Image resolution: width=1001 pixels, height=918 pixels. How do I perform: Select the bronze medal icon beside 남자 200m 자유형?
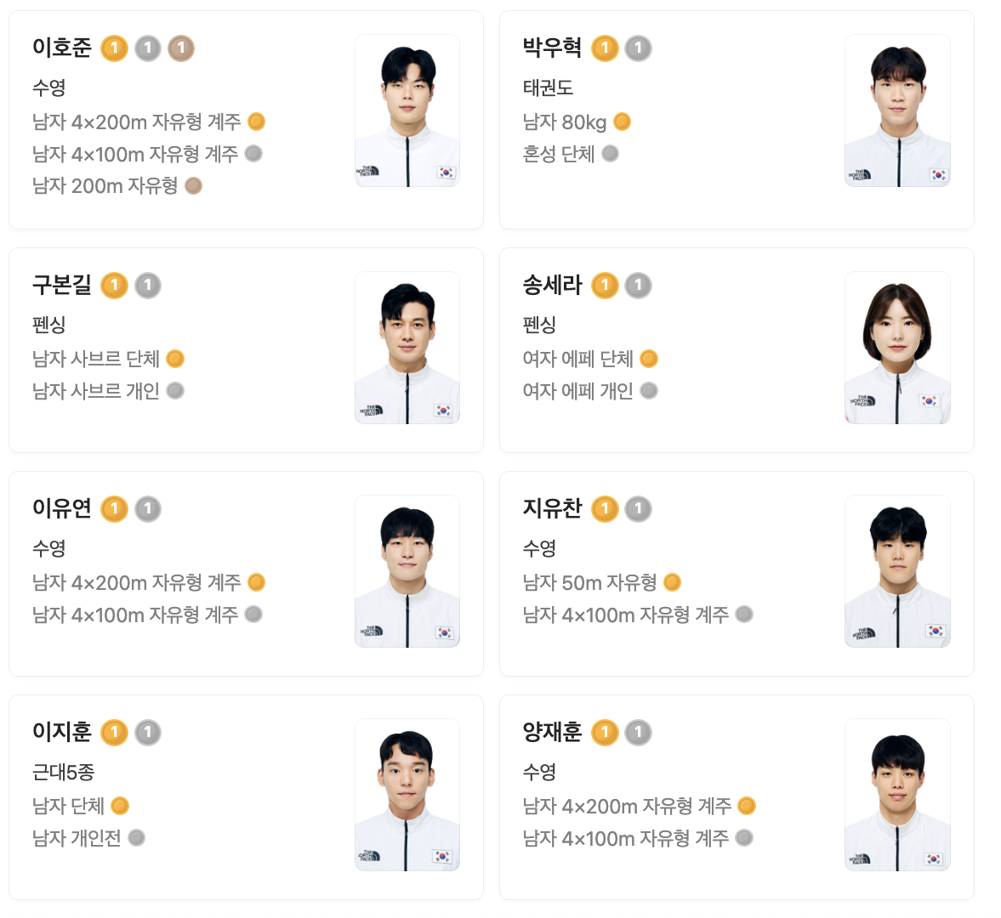[194, 186]
